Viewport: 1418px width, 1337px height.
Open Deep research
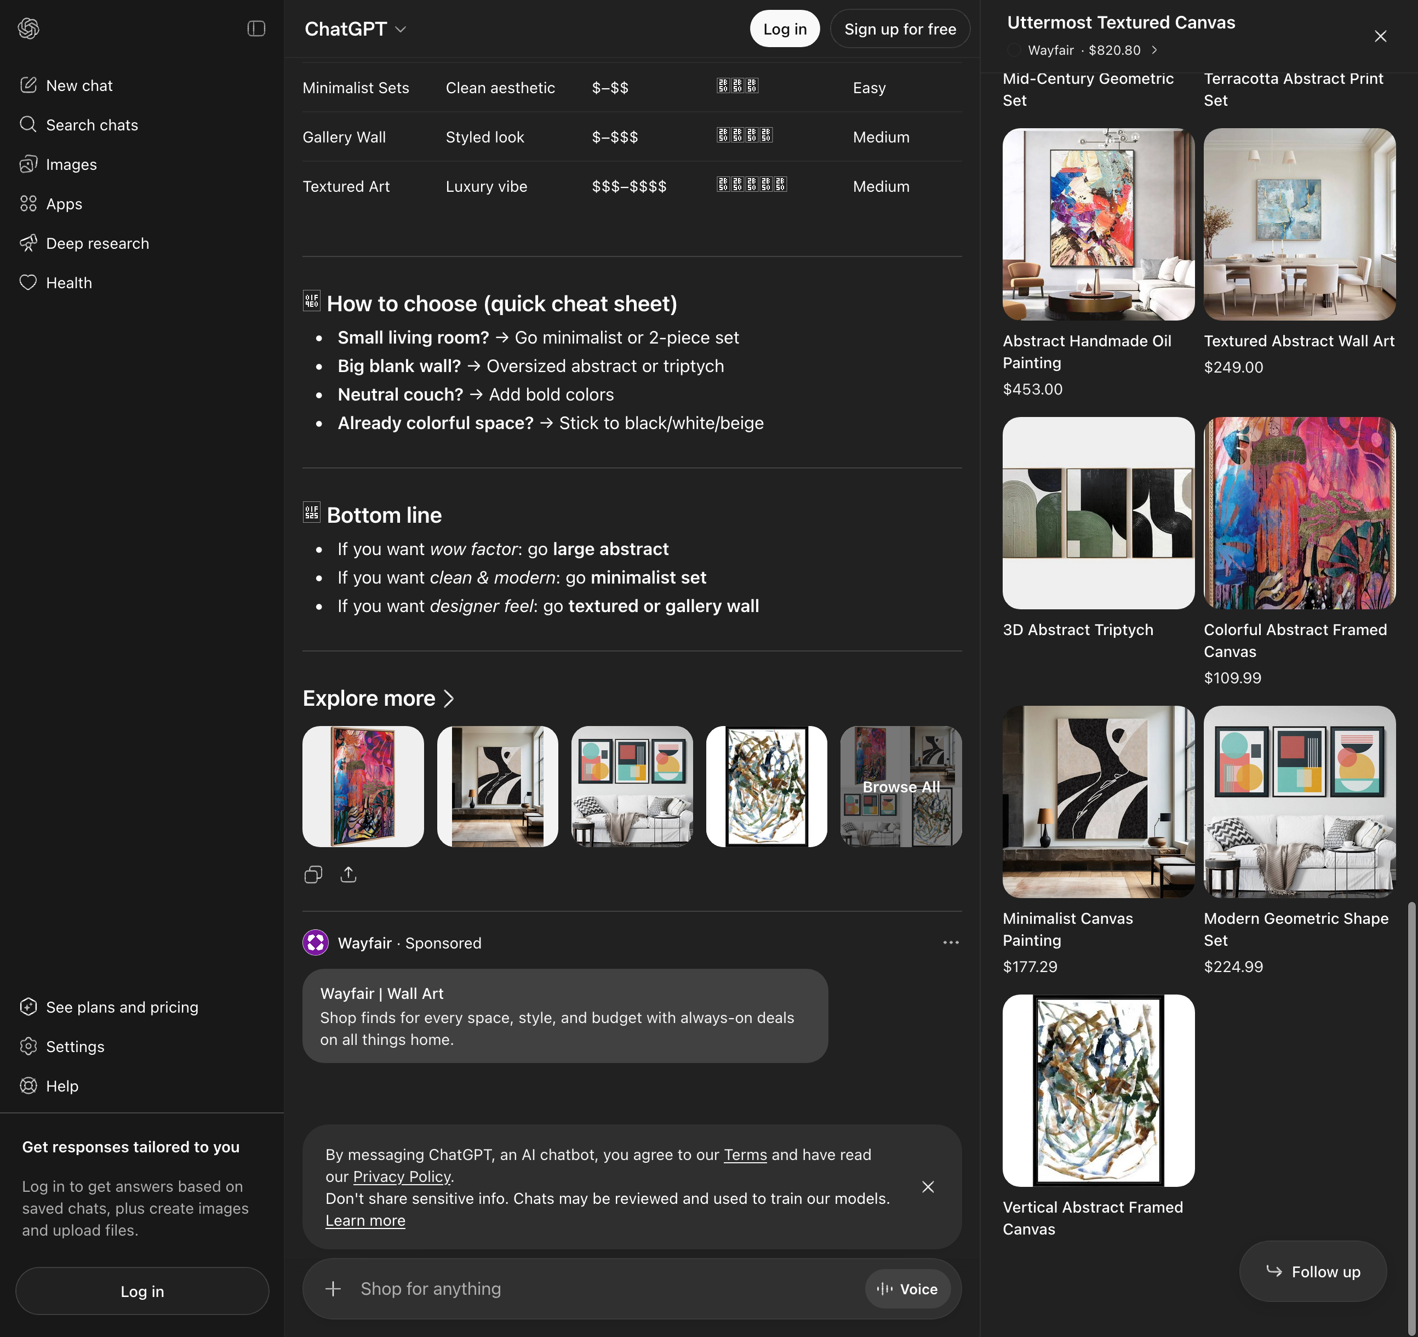click(97, 243)
